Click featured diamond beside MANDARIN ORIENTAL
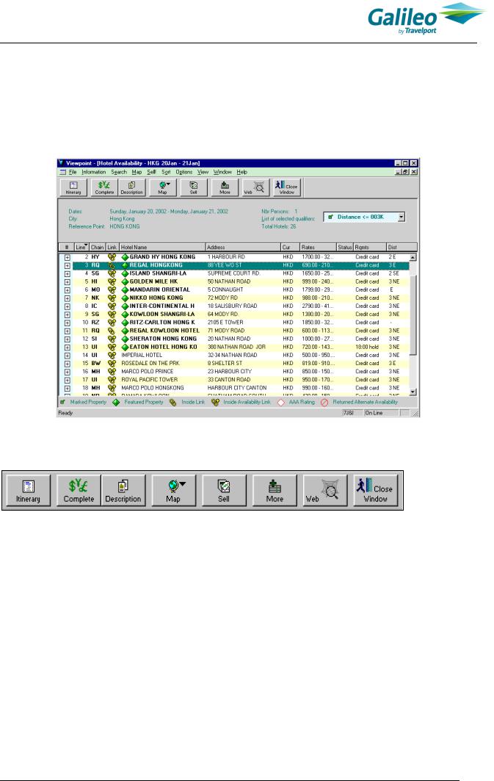The image size is (494, 781). (125, 290)
